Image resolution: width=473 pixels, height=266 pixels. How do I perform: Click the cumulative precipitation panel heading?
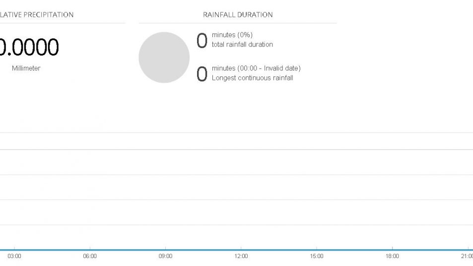(x=37, y=15)
